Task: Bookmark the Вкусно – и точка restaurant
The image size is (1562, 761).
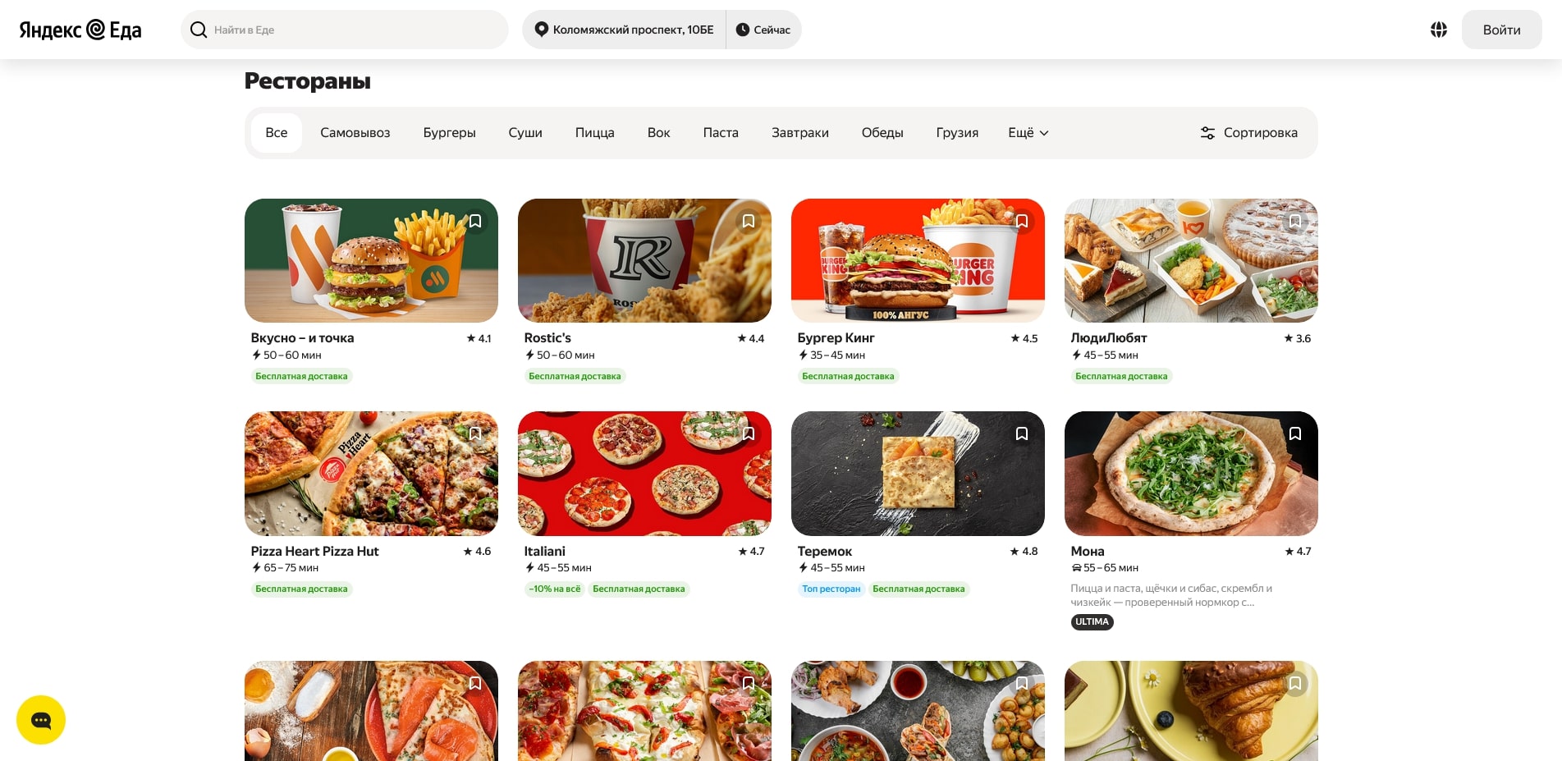Action: click(475, 222)
